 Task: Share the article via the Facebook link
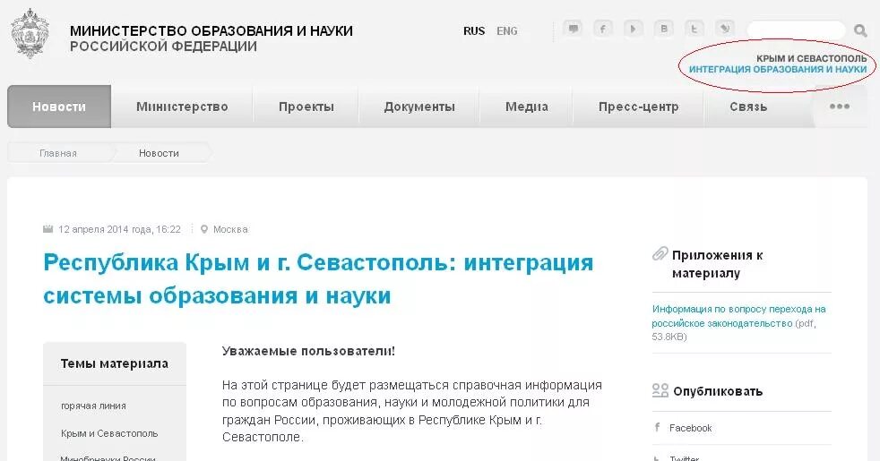(x=690, y=428)
